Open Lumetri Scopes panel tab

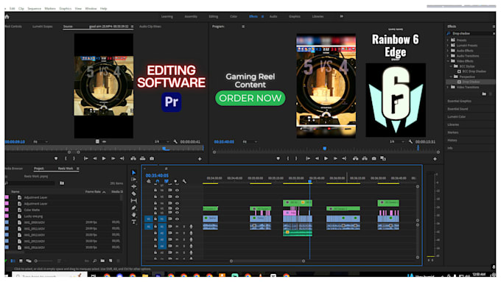(x=43, y=27)
